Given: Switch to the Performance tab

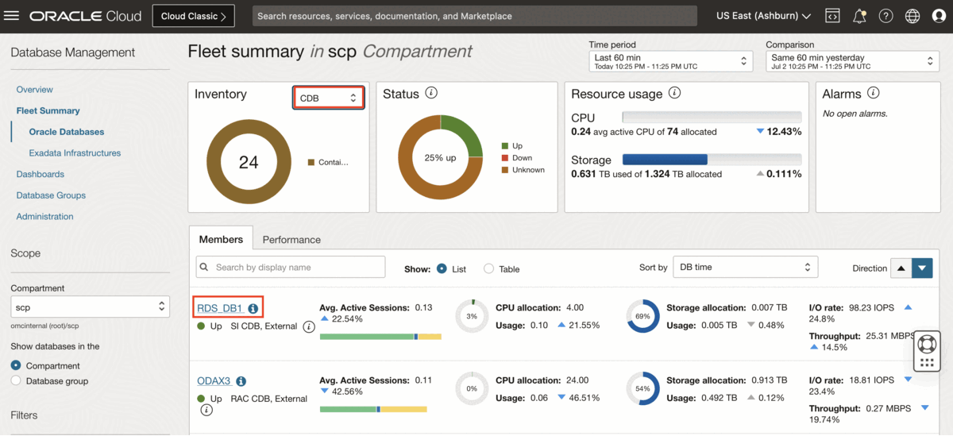Looking at the screenshot, I should (291, 239).
